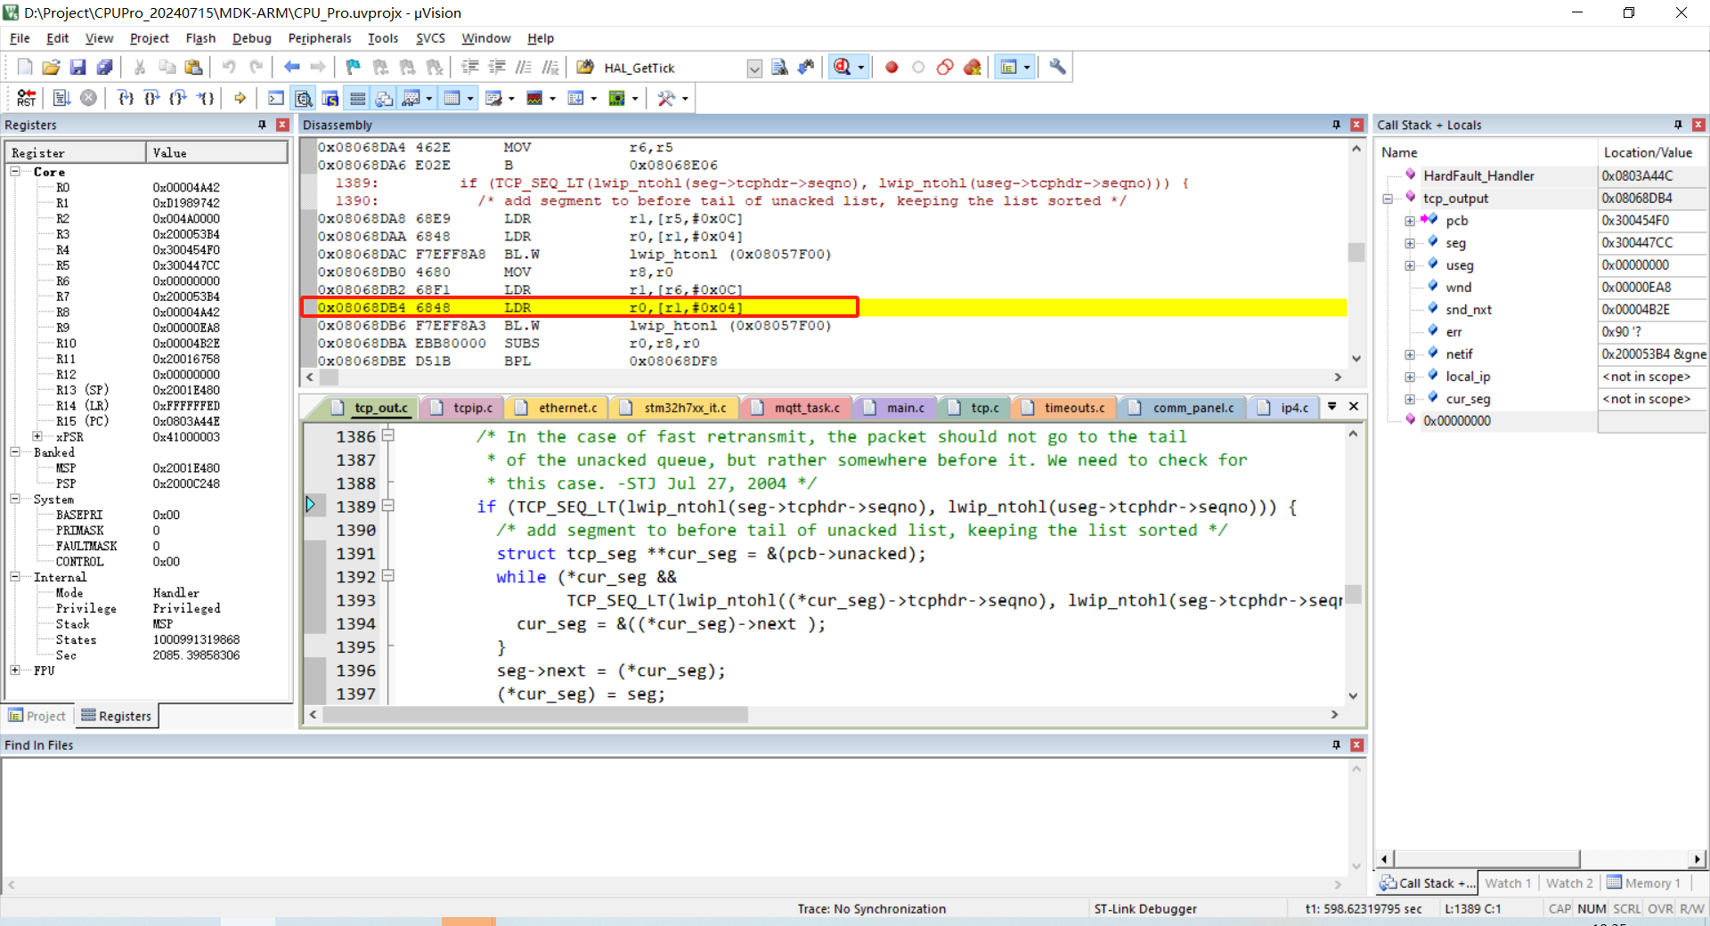The image size is (1710, 926).
Task: Toggle the Call Stack Window button
Action: coord(384,98)
